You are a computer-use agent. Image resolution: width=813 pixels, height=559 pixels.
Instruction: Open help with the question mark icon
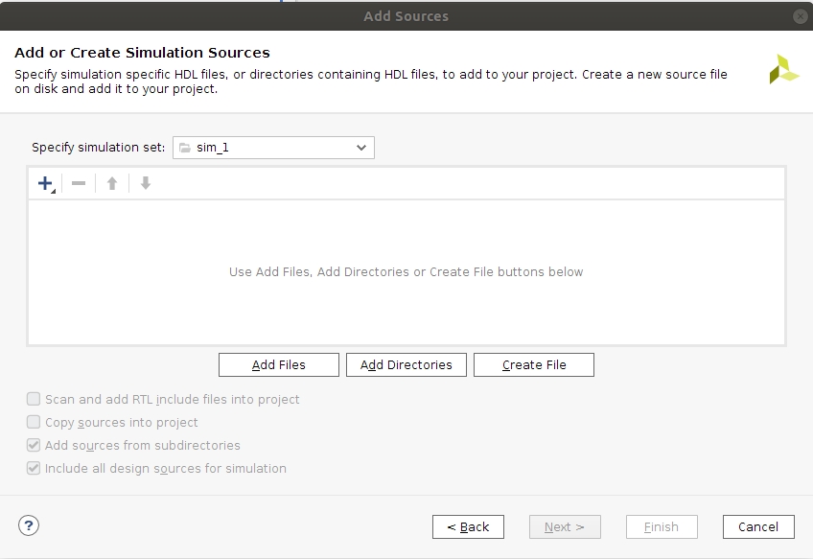(x=29, y=524)
